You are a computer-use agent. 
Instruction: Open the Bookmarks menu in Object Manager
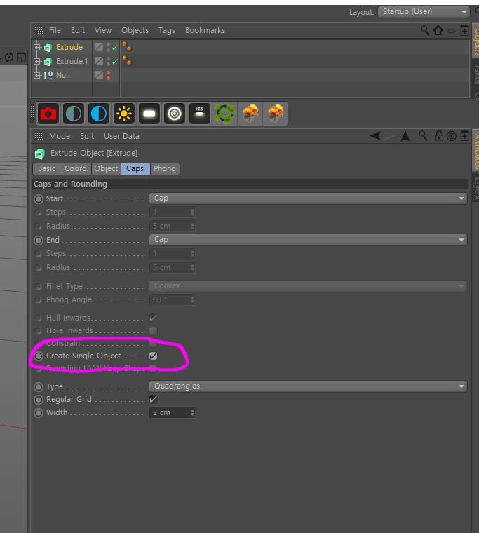coord(205,30)
